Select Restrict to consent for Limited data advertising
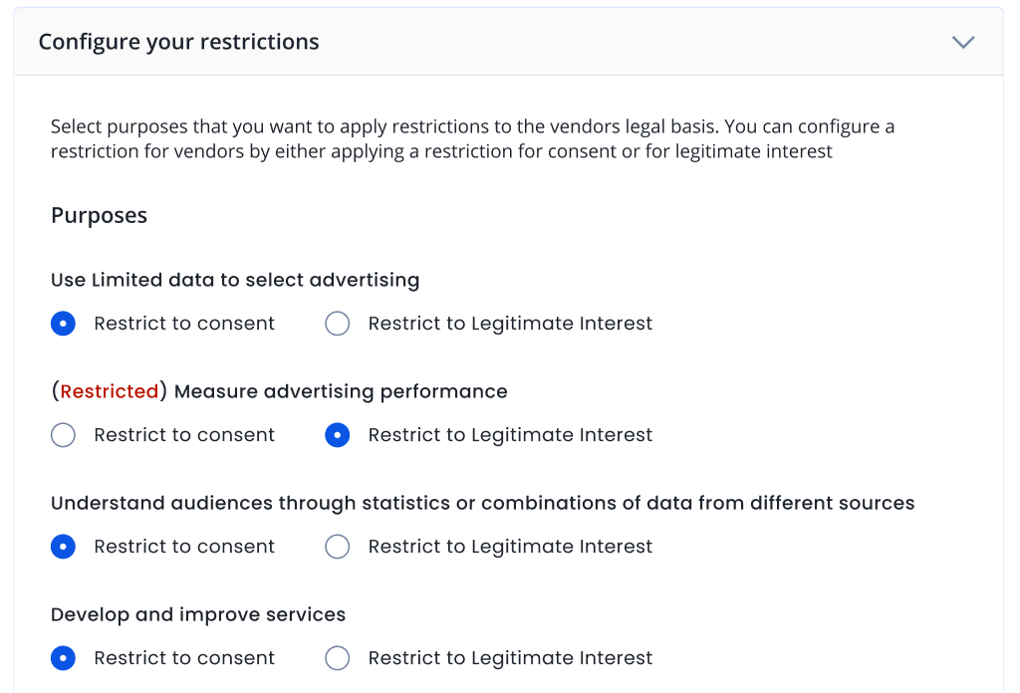1020x693 pixels. [x=63, y=324]
